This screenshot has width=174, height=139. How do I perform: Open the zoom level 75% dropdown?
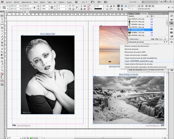click(86, 2)
